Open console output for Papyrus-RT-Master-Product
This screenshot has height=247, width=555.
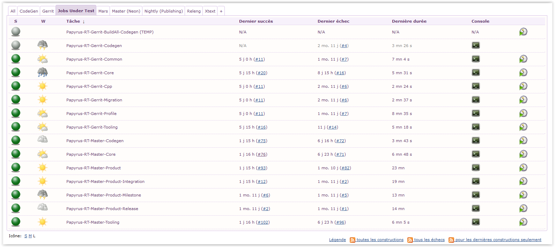tap(476, 168)
